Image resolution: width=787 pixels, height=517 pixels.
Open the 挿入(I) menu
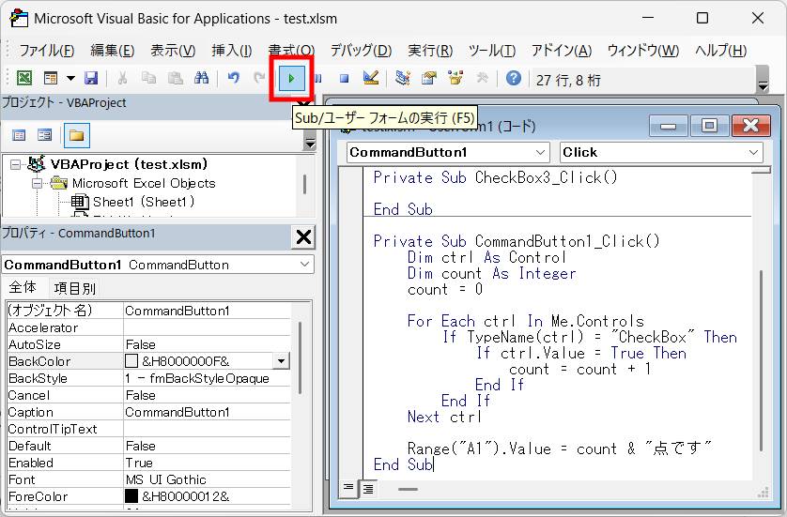(232, 50)
